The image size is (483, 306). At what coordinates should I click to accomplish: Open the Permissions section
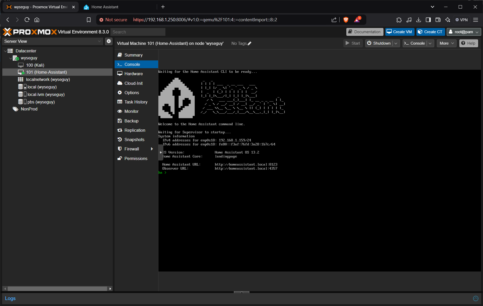point(136,158)
